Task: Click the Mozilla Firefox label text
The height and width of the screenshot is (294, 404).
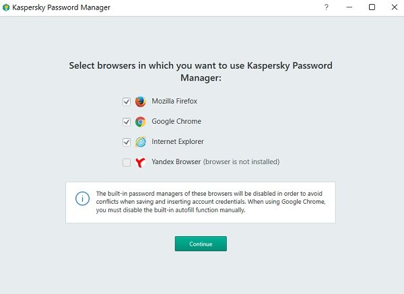Action: coord(174,102)
